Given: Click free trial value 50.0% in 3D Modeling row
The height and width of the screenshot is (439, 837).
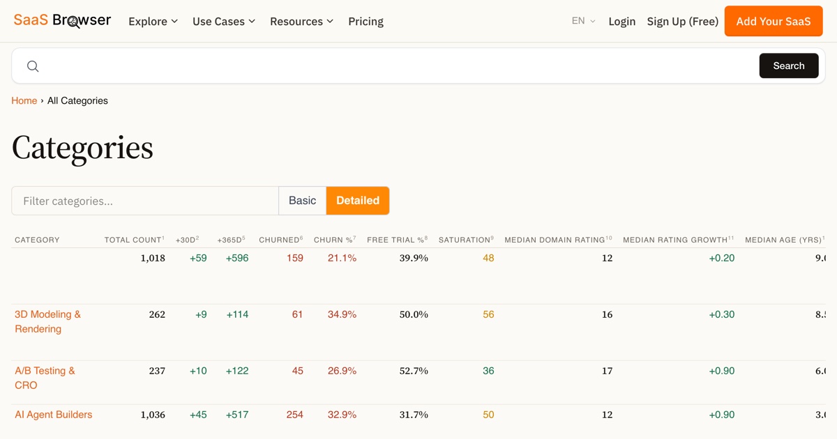Looking at the screenshot, I should 414,314.
